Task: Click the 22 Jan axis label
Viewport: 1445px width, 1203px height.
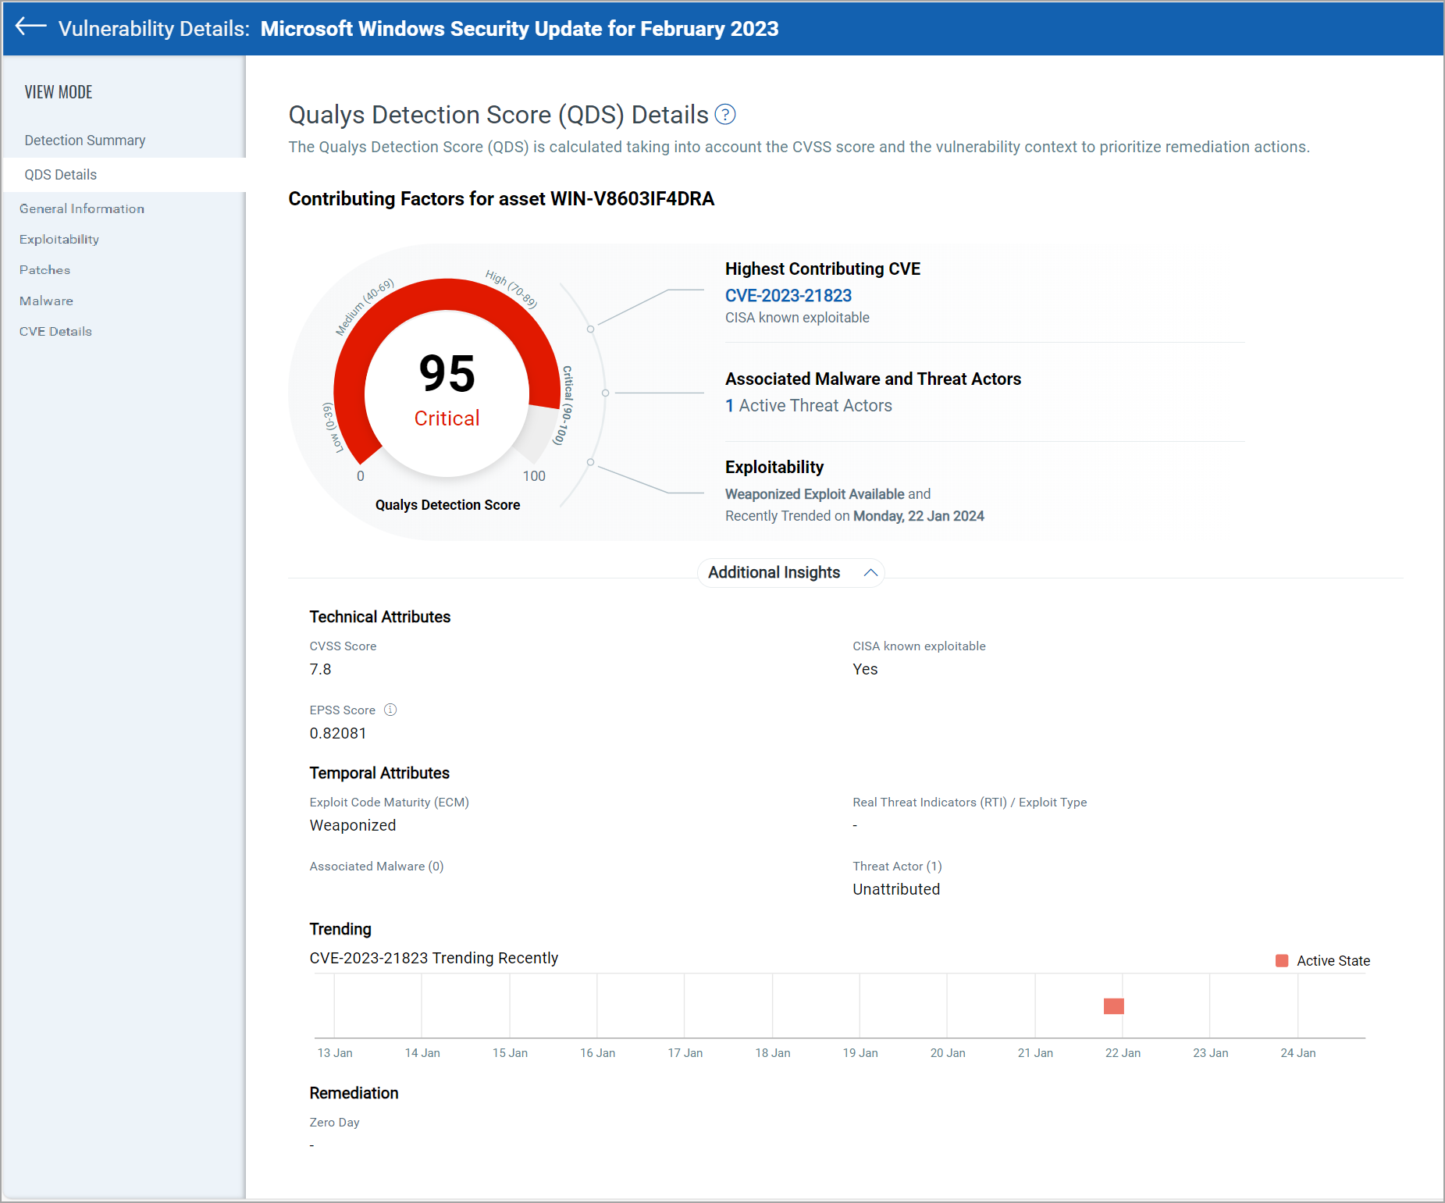Action: tap(1123, 1052)
